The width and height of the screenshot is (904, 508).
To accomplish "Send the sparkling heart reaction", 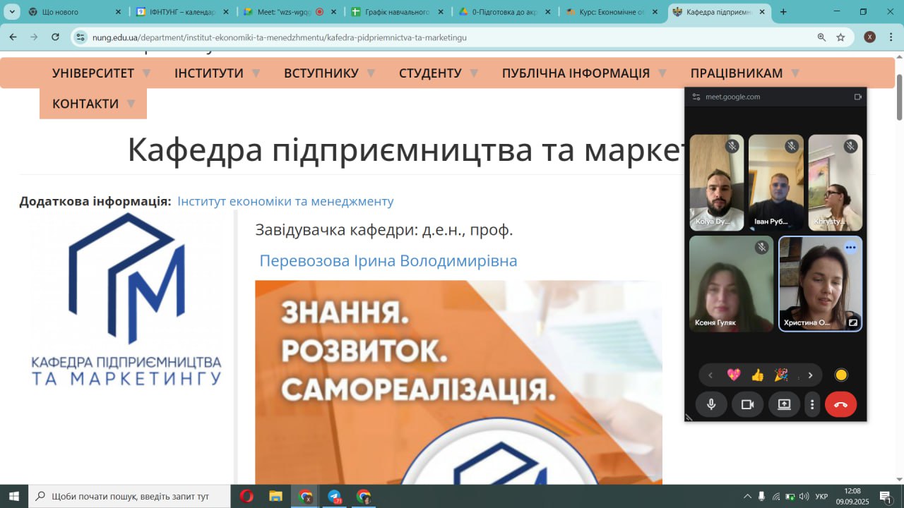I will pos(734,375).
